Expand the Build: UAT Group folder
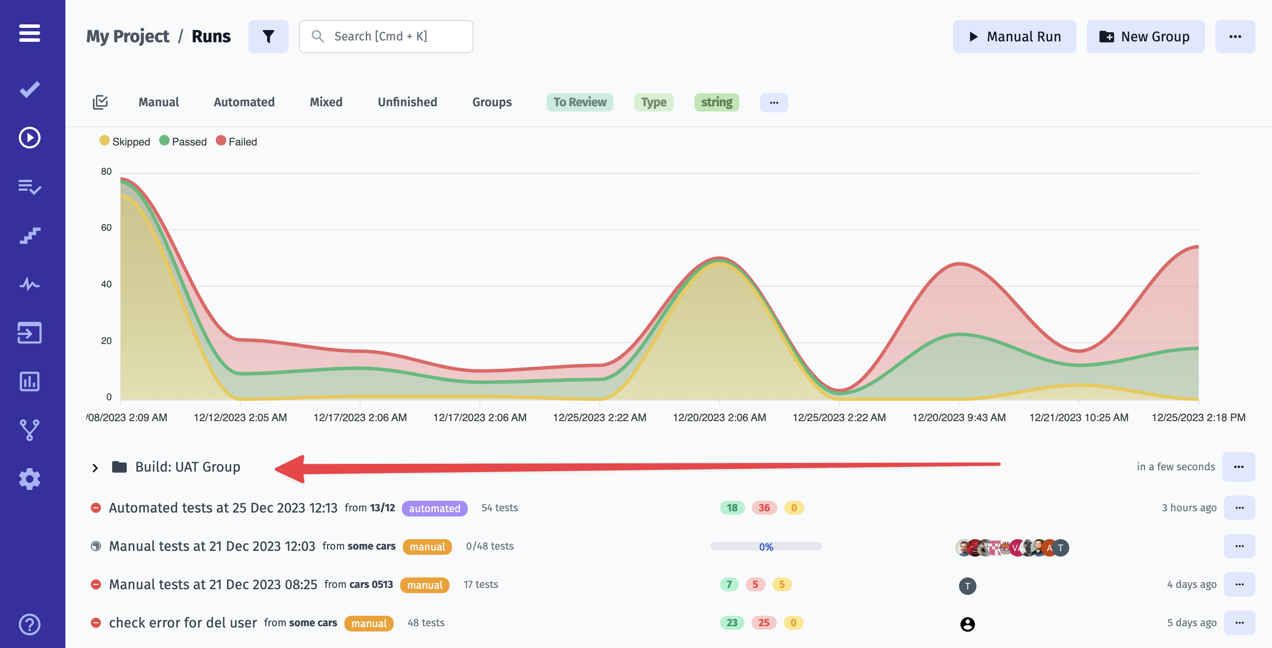The width and height of the screenshot is (1272, 648). pos(95,468)
